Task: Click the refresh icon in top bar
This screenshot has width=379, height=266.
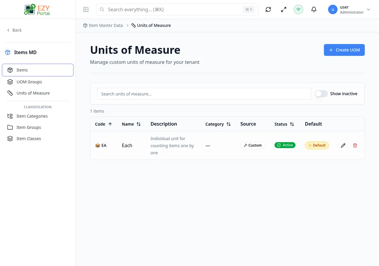Action: click(268, 9)
